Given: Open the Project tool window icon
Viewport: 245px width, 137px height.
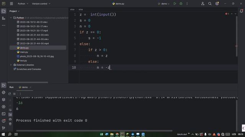Looking at the screenshot, I should click(x=3, y=11).
